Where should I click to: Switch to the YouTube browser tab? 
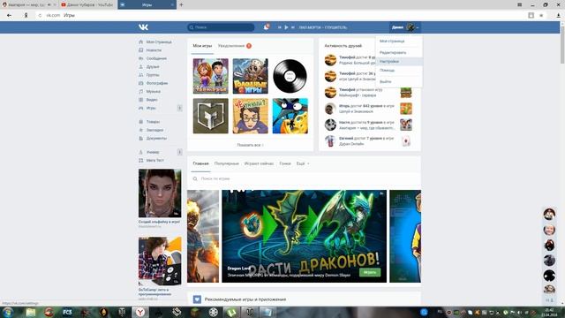[x=87, y=4]
